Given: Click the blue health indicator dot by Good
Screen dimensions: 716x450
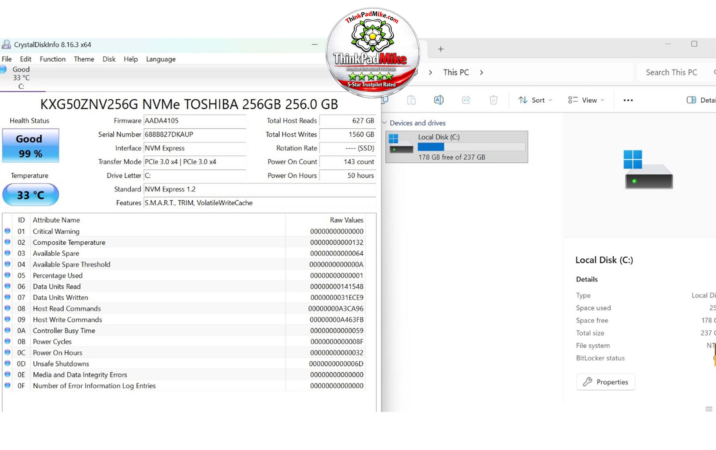Looking at the screenshot, I should click(3, 69).
